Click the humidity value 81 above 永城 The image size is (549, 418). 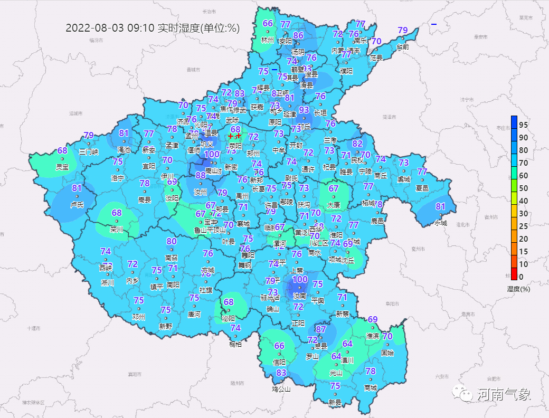[x=440, y=206]
